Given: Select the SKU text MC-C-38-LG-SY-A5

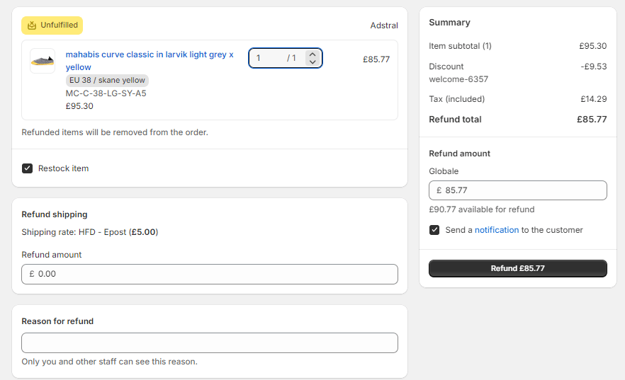Looking at the screenshot, I should pyautogui.click(x=106, y=93).
